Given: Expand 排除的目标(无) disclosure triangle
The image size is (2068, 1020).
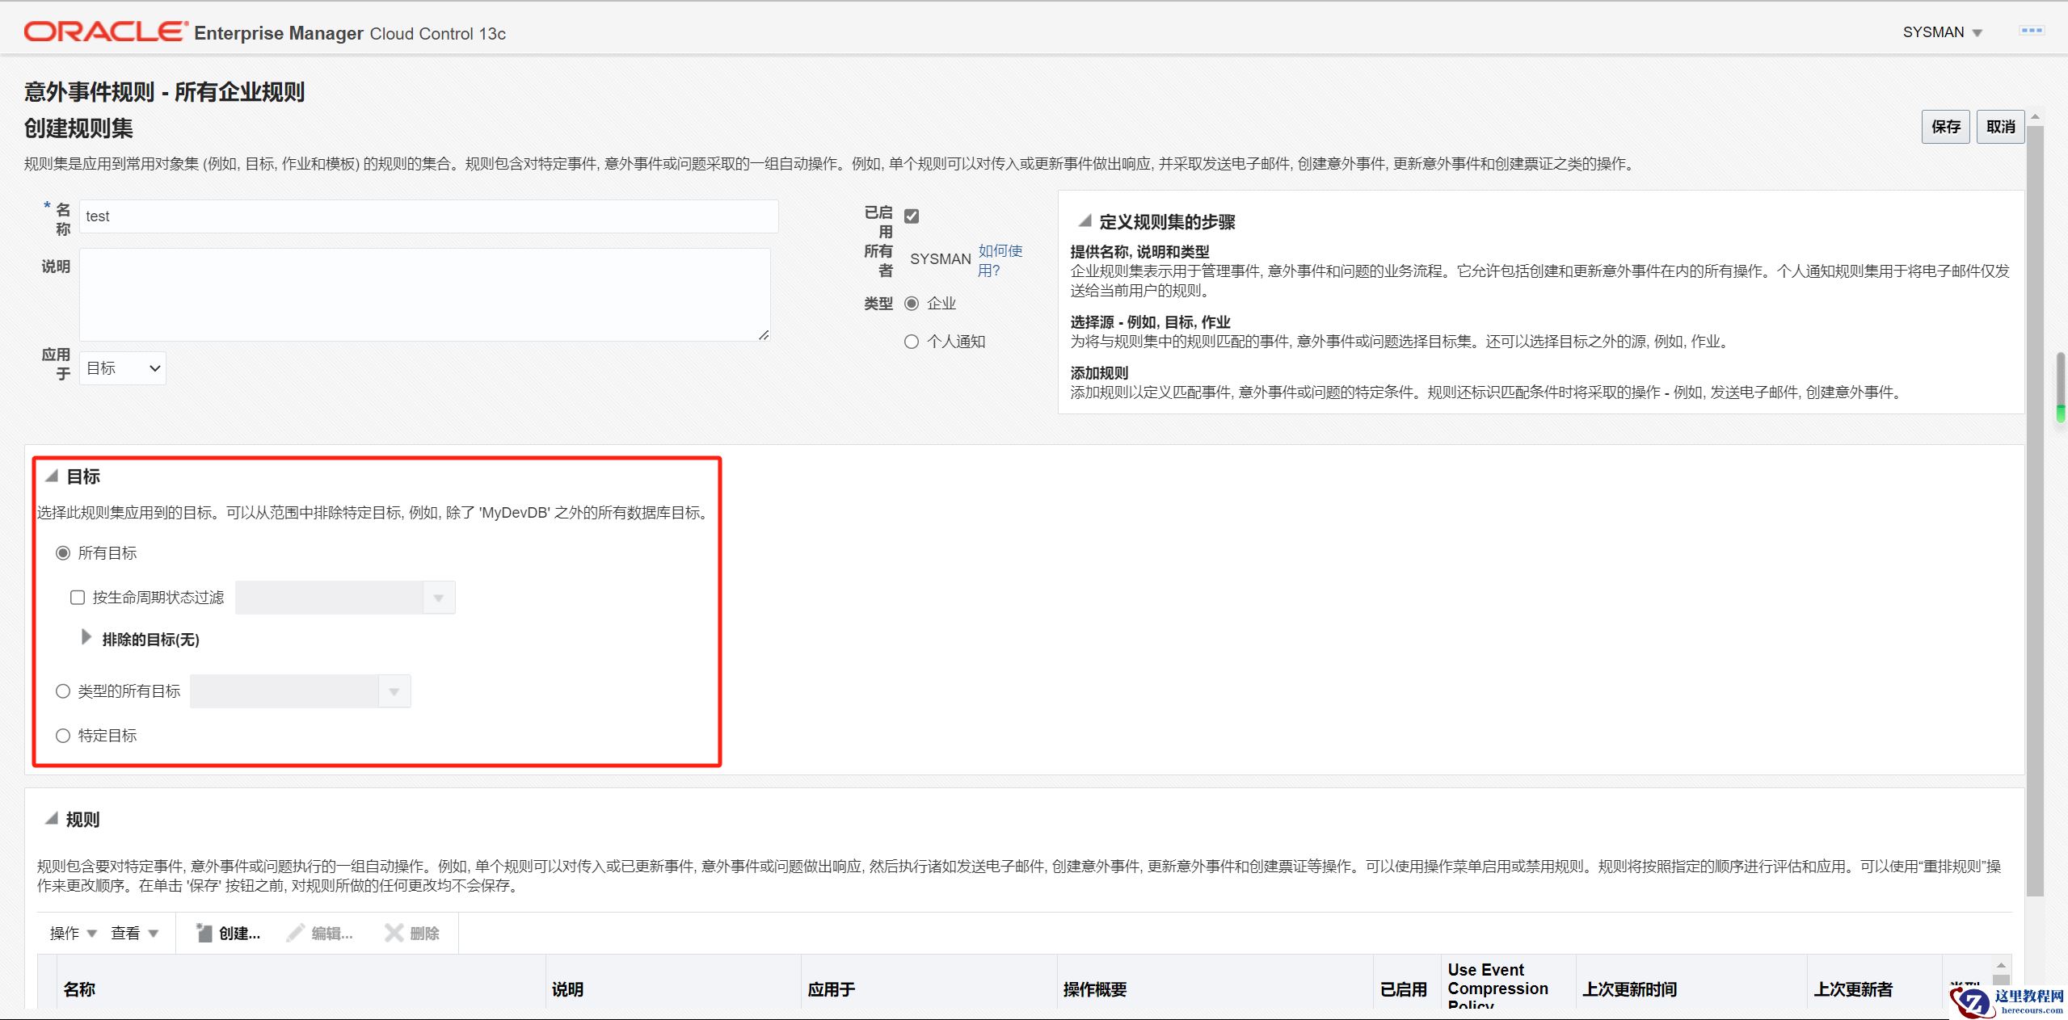Looking at the screenshot, I should (x=86, y=638).
